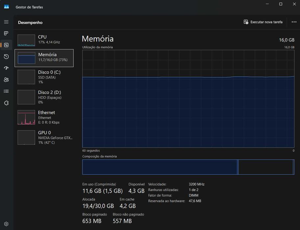Open the Ethernet network graph entry
This screenshot has width=300, height=230.
(44, 117)
